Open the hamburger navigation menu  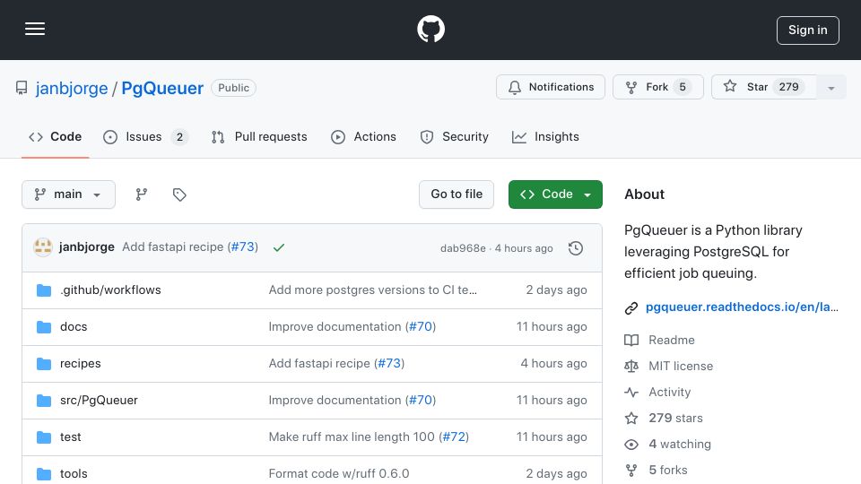(x=35, y=29)
